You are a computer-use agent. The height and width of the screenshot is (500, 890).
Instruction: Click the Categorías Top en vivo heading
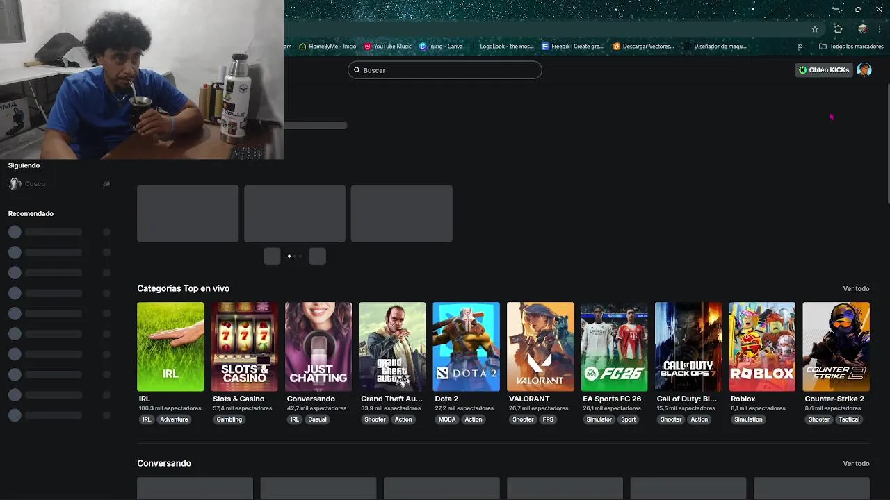point(183,288)
